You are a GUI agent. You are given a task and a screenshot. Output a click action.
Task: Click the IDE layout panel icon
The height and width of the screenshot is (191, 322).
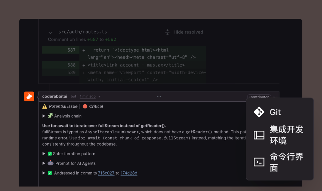pyautogui.click(x=259, y=135)
